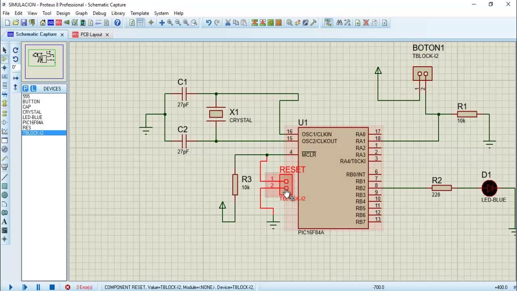Open the Template menu
The height and width of the screenshot is (291, 517).
140,13
